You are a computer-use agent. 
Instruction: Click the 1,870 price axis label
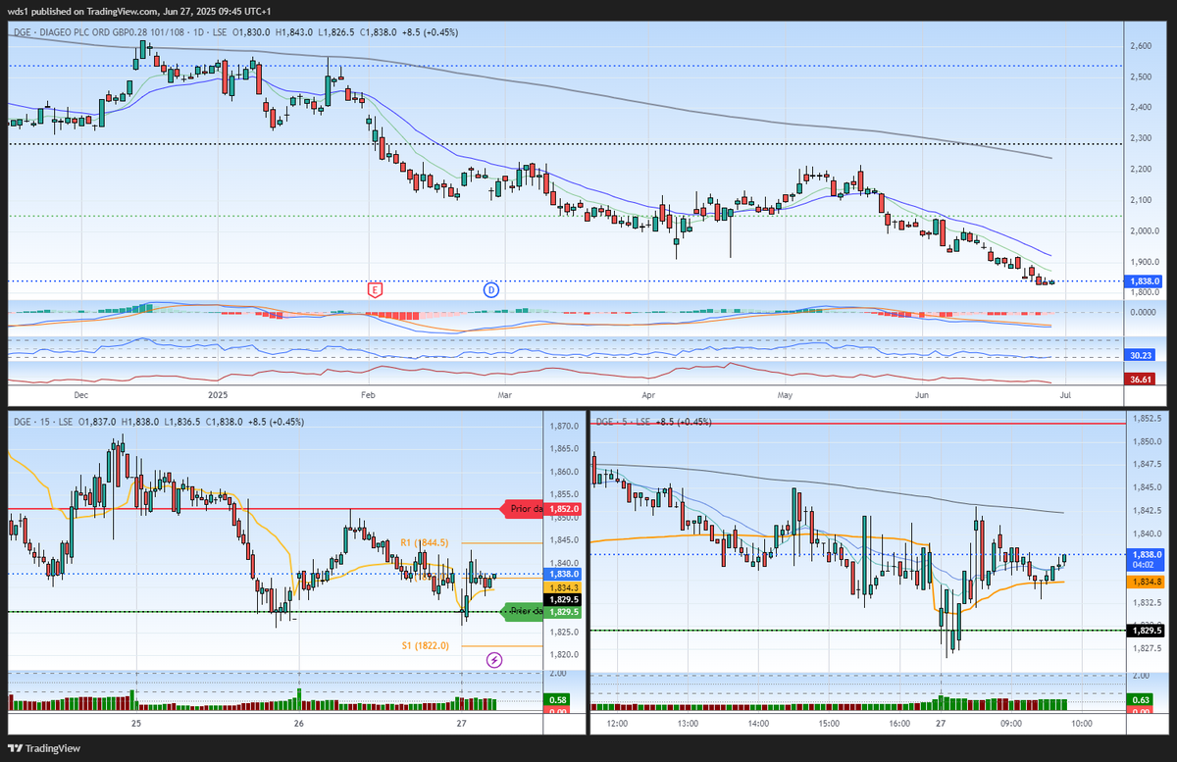click(562, 427)
